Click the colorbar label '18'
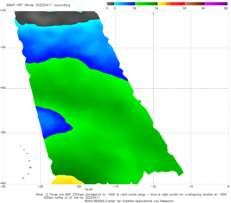231x203 pixels. click(x=134, y=8)
